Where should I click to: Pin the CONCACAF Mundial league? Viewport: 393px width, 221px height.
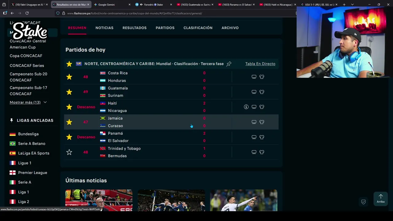coord(229,64)
